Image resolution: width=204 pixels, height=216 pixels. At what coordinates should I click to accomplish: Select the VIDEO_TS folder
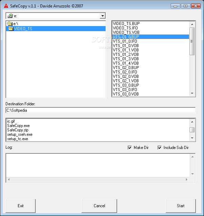click(56, 29)
